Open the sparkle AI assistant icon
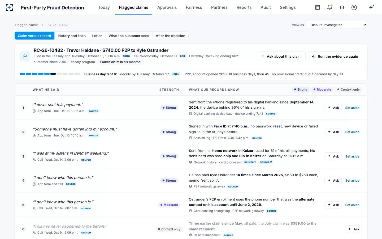382x239 pixels. pos(371,7)
